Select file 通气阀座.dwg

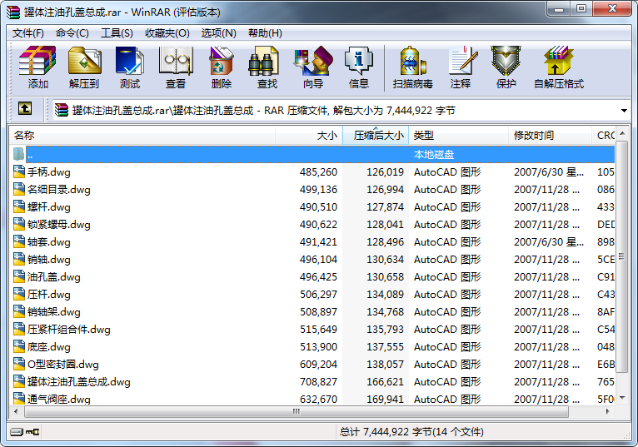(x=58, y=399)
